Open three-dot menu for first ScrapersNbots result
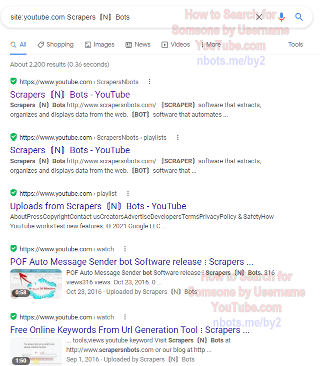Viewport: 320px width, 366px height. click(149, 82)
